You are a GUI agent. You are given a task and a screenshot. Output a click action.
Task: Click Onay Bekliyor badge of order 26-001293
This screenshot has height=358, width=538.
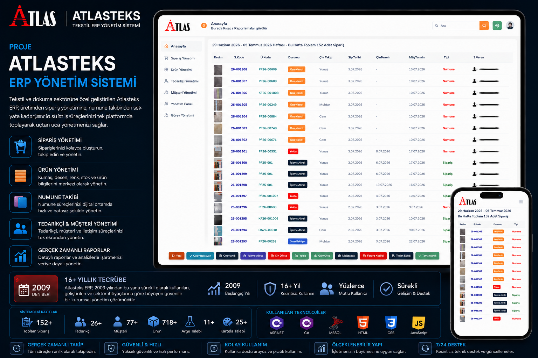tap(298, 241)
